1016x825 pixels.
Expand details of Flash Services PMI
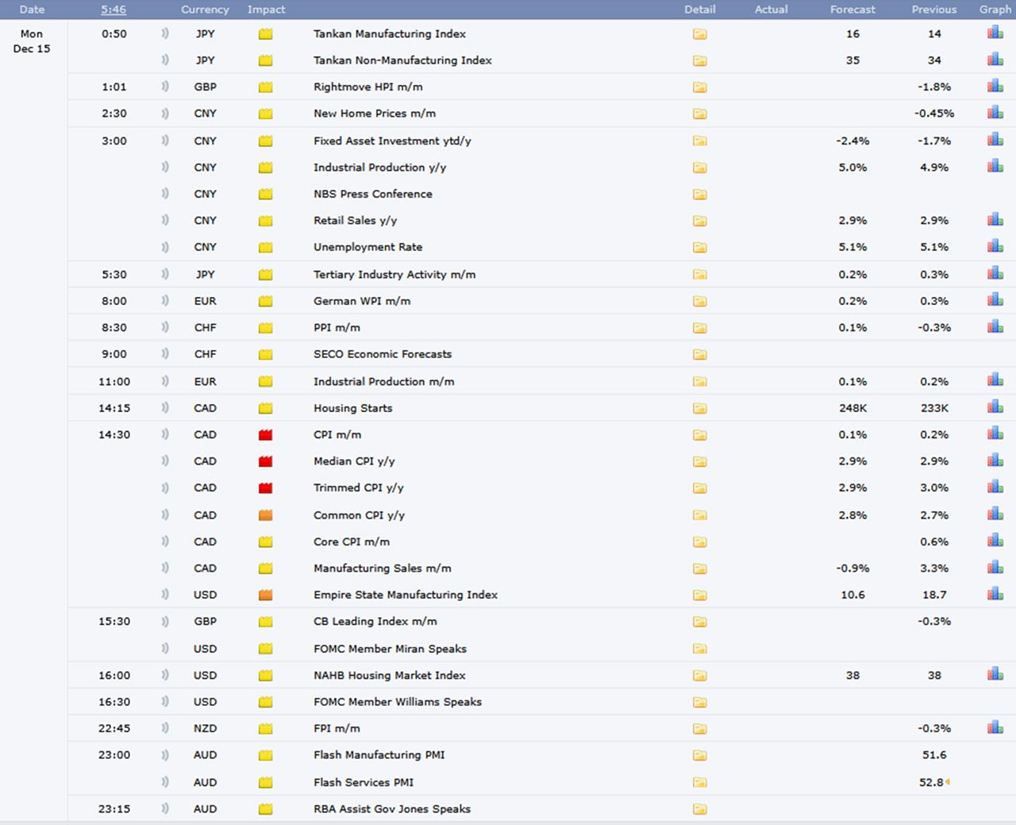pos(699,782)
